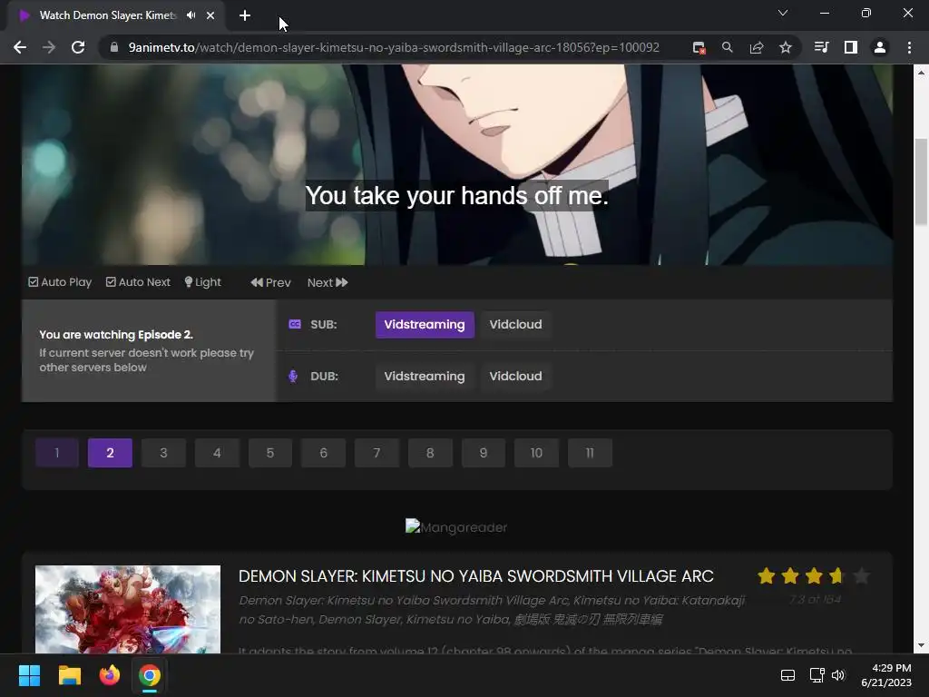Open the Chrome profile menu
Image resolution: width=929 pixels, height=697 pixels.
880,47
